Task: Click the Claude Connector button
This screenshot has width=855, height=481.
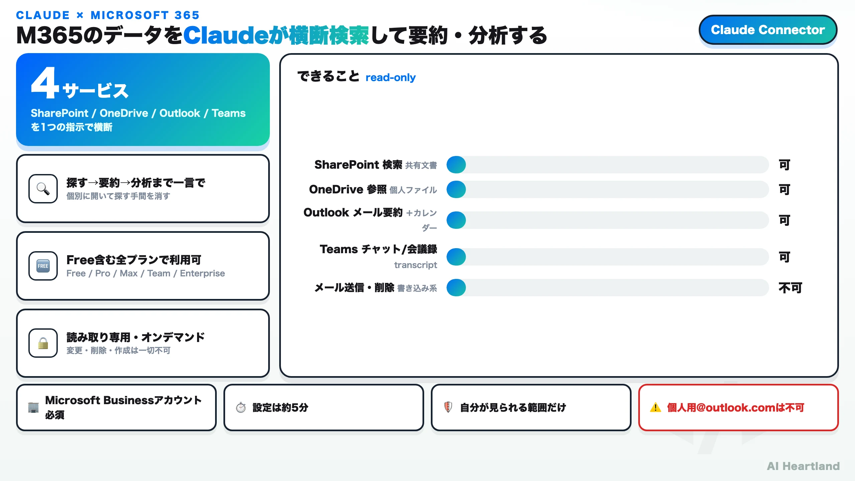Action: [x=768, y=30]
